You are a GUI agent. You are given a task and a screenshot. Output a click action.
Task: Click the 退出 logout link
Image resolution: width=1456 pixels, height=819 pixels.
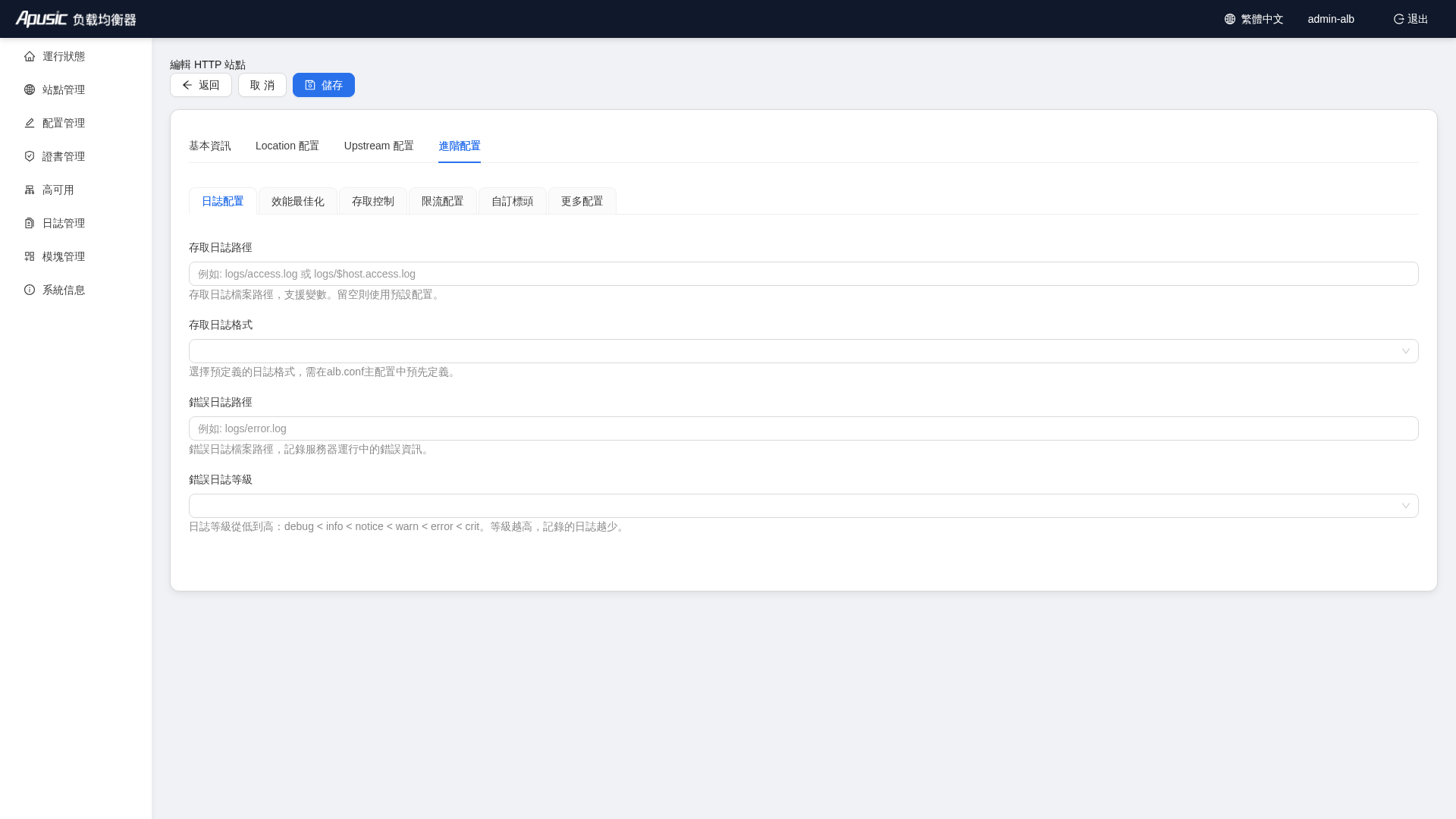coord(1410,19)
